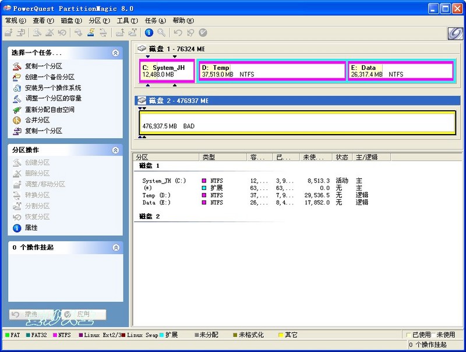Click 删除分区 in partition operations
This screenshot has height=352, width=466.
click(x=31, y=173)
